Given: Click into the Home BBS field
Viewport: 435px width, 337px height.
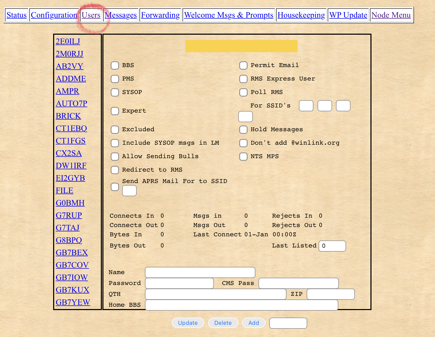Looking at the screenshot, I should [x=241, y=305].
